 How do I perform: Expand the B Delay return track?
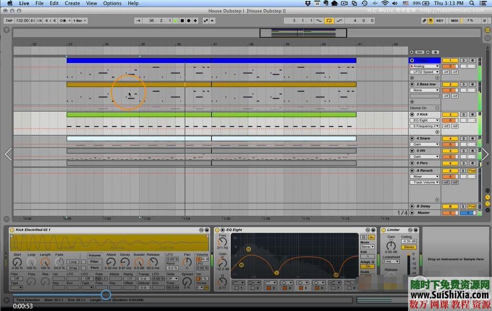[412, 206]
